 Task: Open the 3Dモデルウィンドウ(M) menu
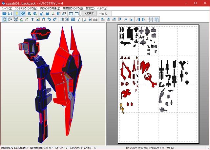(x=26, y=8)
